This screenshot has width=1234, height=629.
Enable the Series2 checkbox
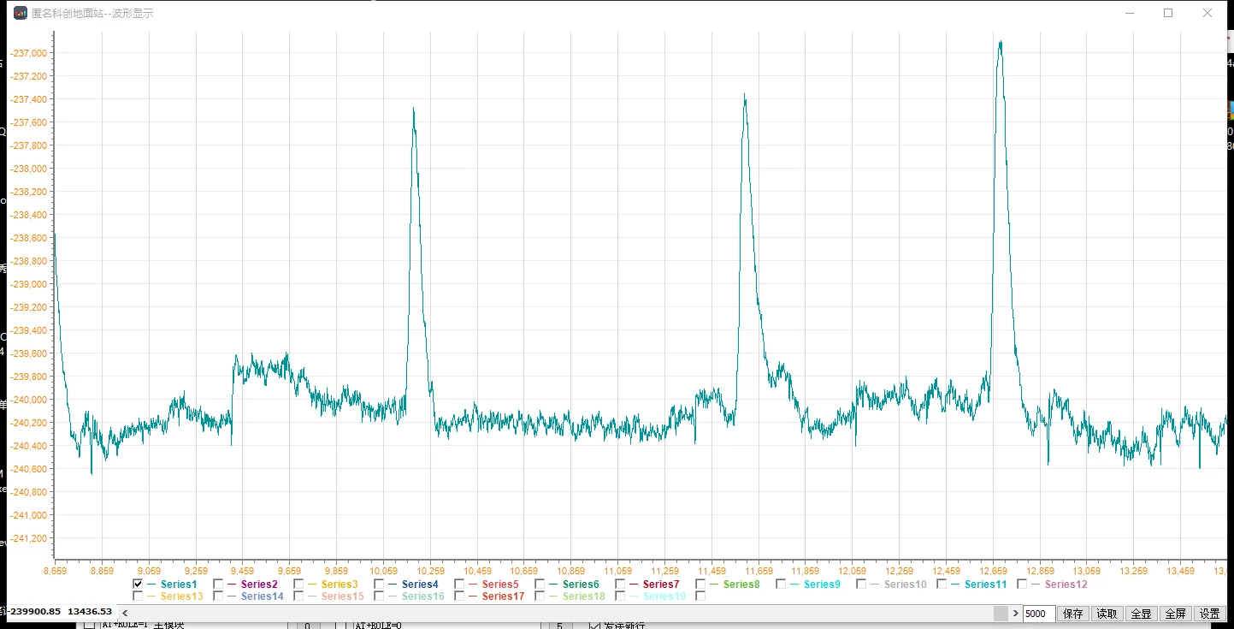coord(219,584)
